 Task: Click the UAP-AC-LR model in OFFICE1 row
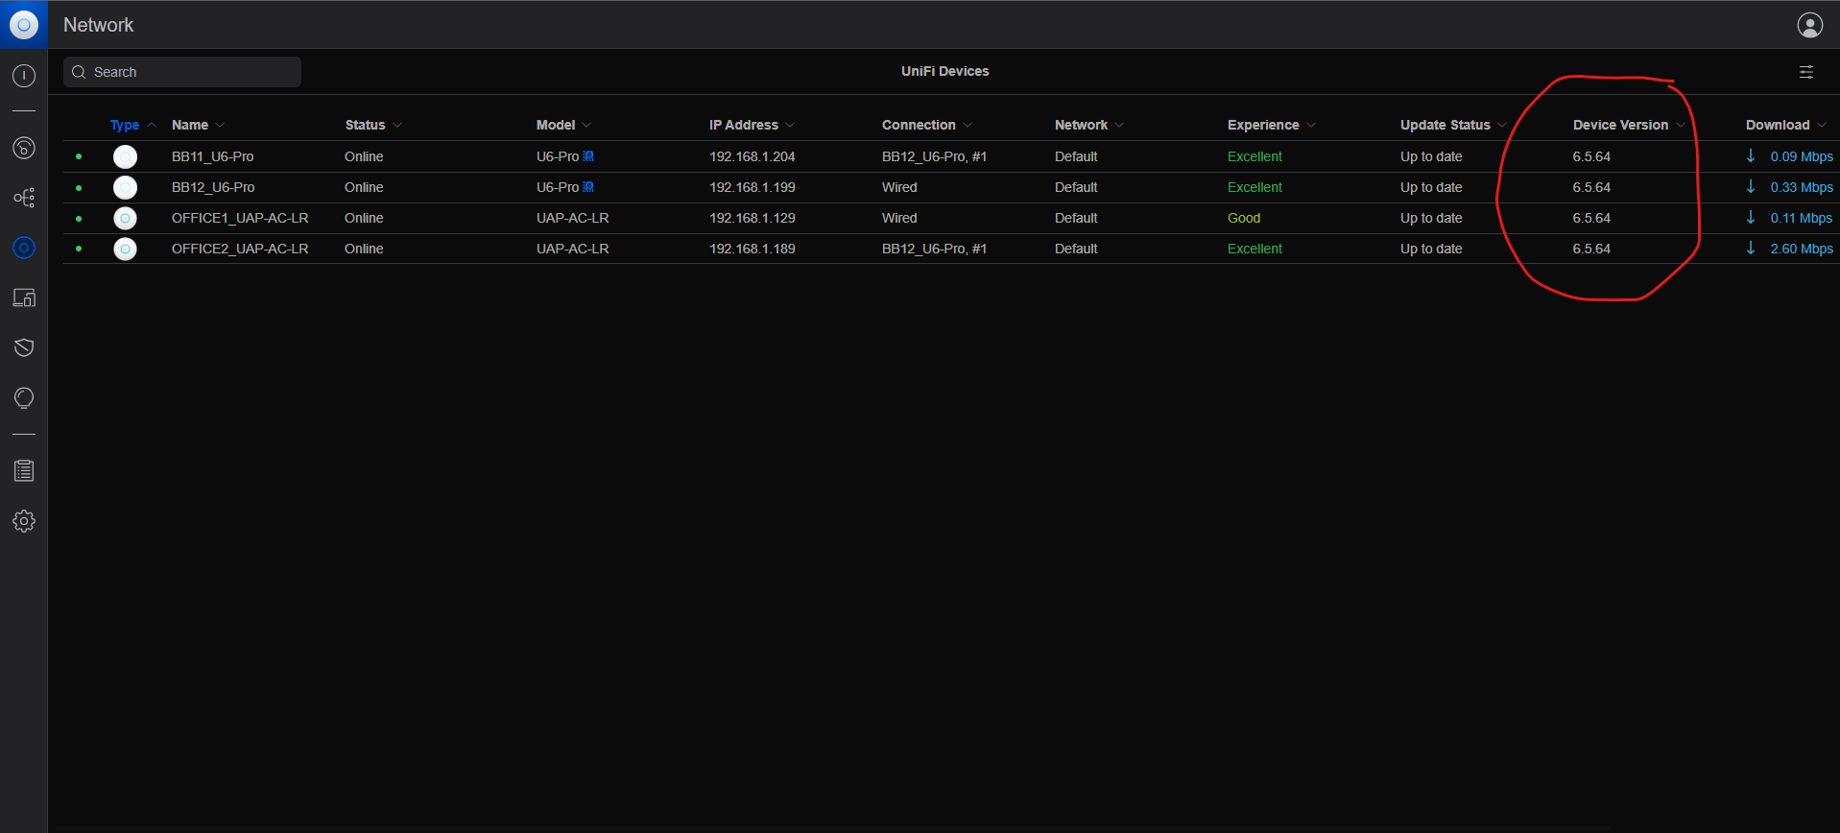pyautogui.click(x=572, y=218)
